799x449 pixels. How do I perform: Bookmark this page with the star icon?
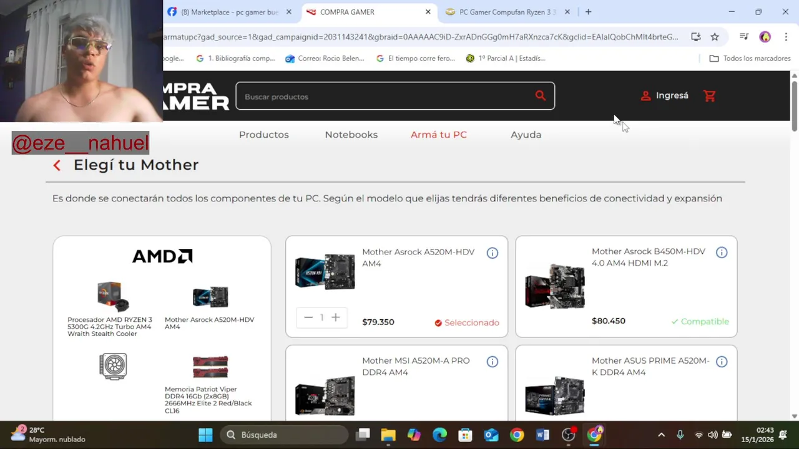[x=715, y=37]
